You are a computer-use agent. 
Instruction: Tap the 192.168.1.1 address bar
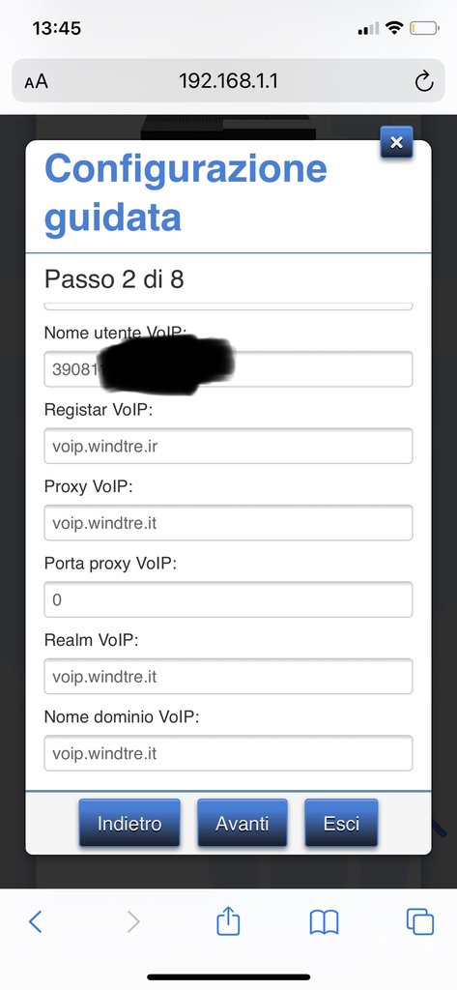228,81
